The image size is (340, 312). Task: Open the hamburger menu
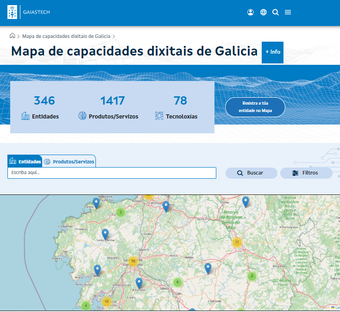[x=288, y=12]
